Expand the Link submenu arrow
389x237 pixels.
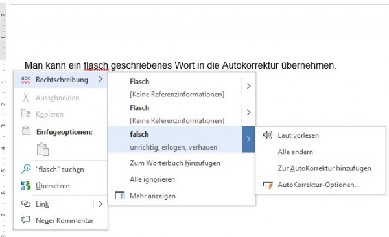pos(100,204)
